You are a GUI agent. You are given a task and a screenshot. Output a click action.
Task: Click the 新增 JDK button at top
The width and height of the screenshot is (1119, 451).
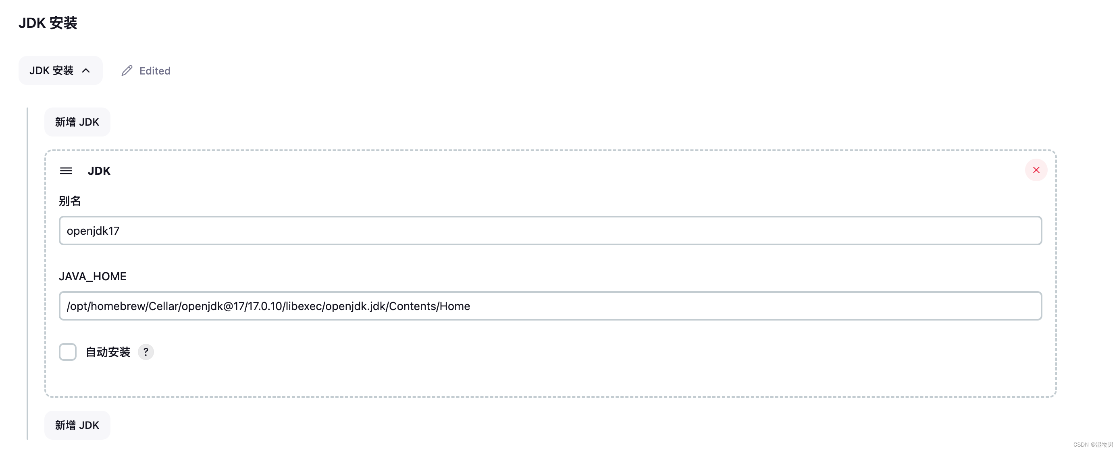pos(77,121)
